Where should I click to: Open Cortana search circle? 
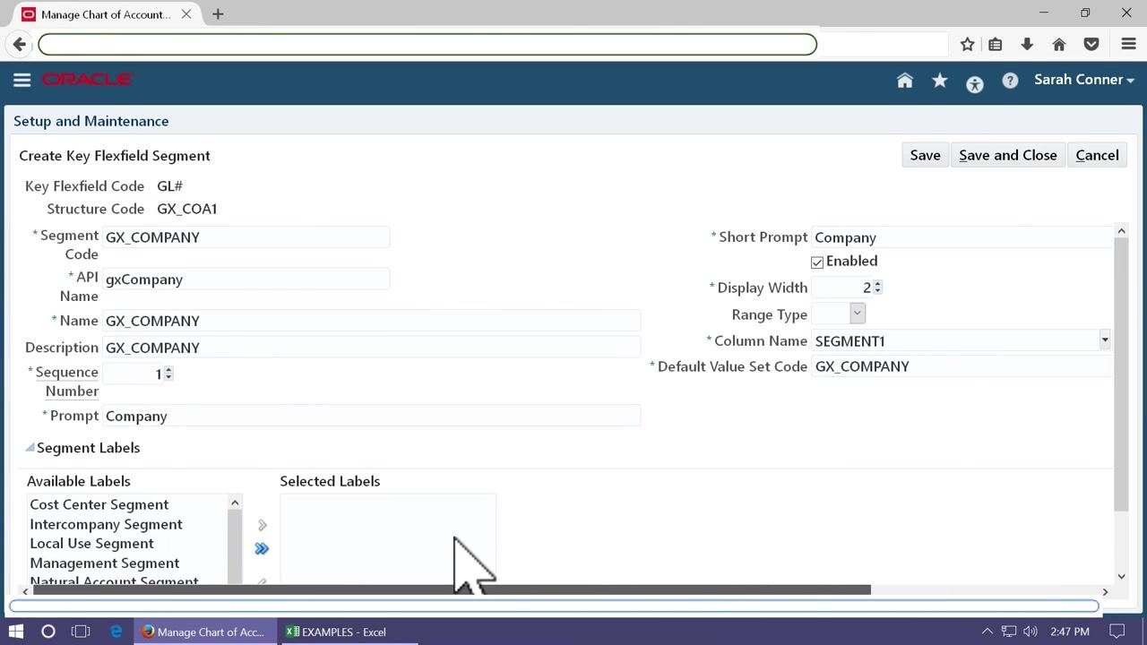48,632
